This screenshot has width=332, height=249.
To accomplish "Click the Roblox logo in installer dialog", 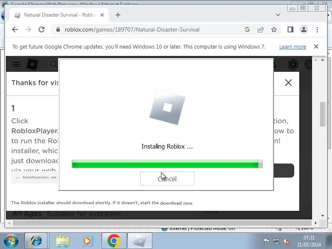I will click(167, 107).
